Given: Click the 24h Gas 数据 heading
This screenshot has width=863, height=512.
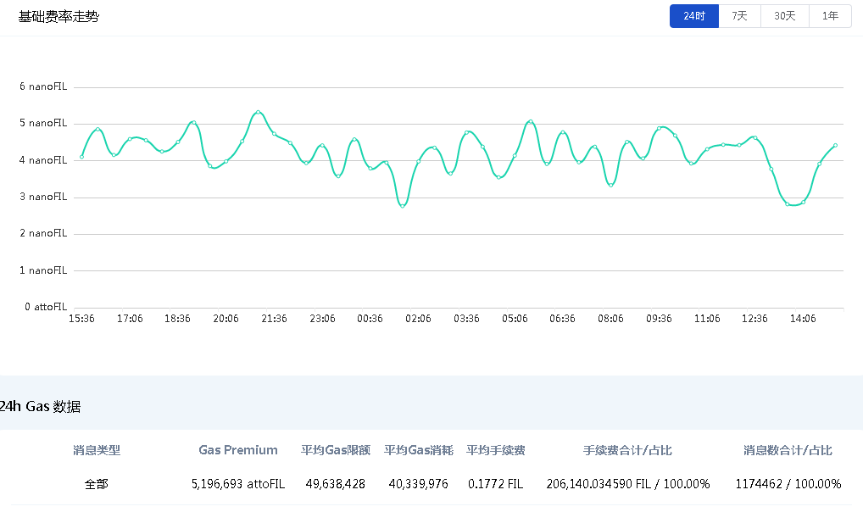Looking at the screenshot, I should pos(40,406).
